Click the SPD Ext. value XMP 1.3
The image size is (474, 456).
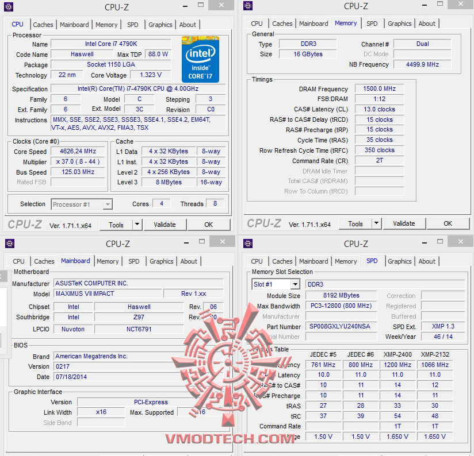point(443,326)
